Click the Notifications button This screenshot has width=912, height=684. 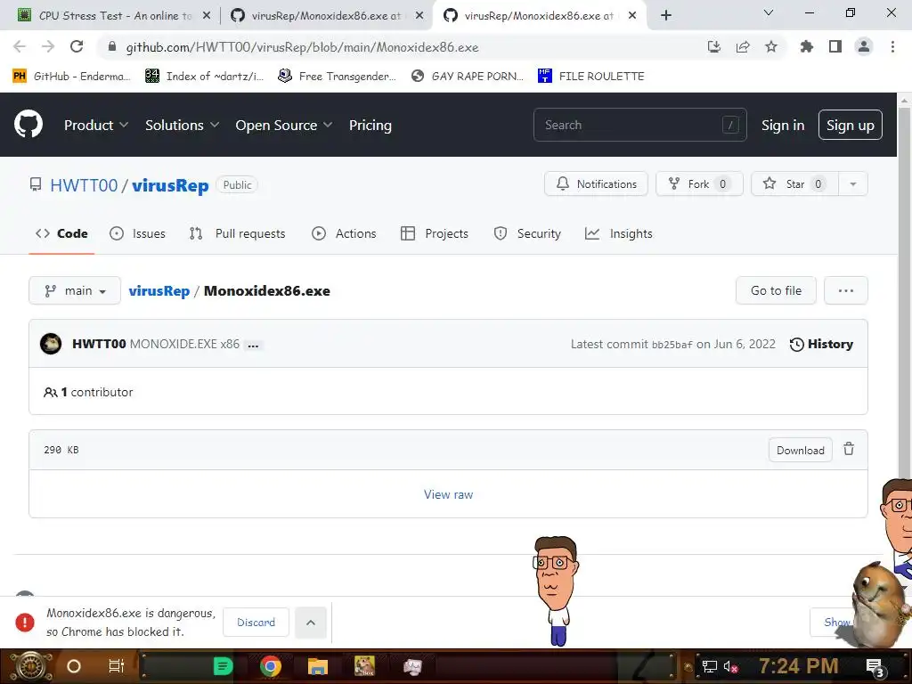tap(596, 183)
